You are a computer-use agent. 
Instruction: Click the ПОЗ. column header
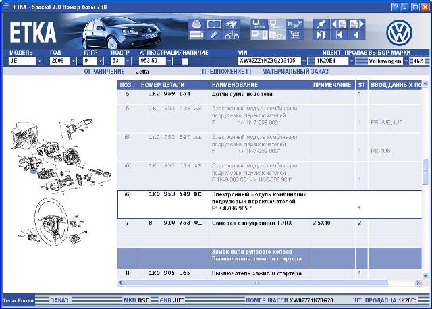click(128, 85)
